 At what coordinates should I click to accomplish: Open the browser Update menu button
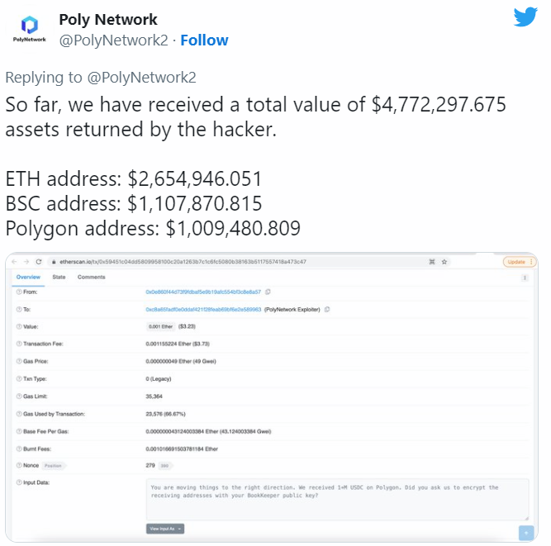(519, 261)
